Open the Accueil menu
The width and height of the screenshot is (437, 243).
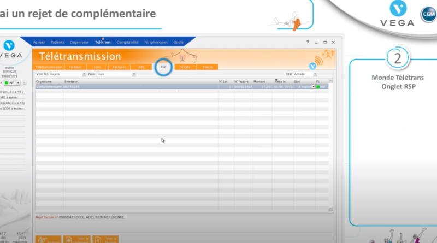point(39,43)
